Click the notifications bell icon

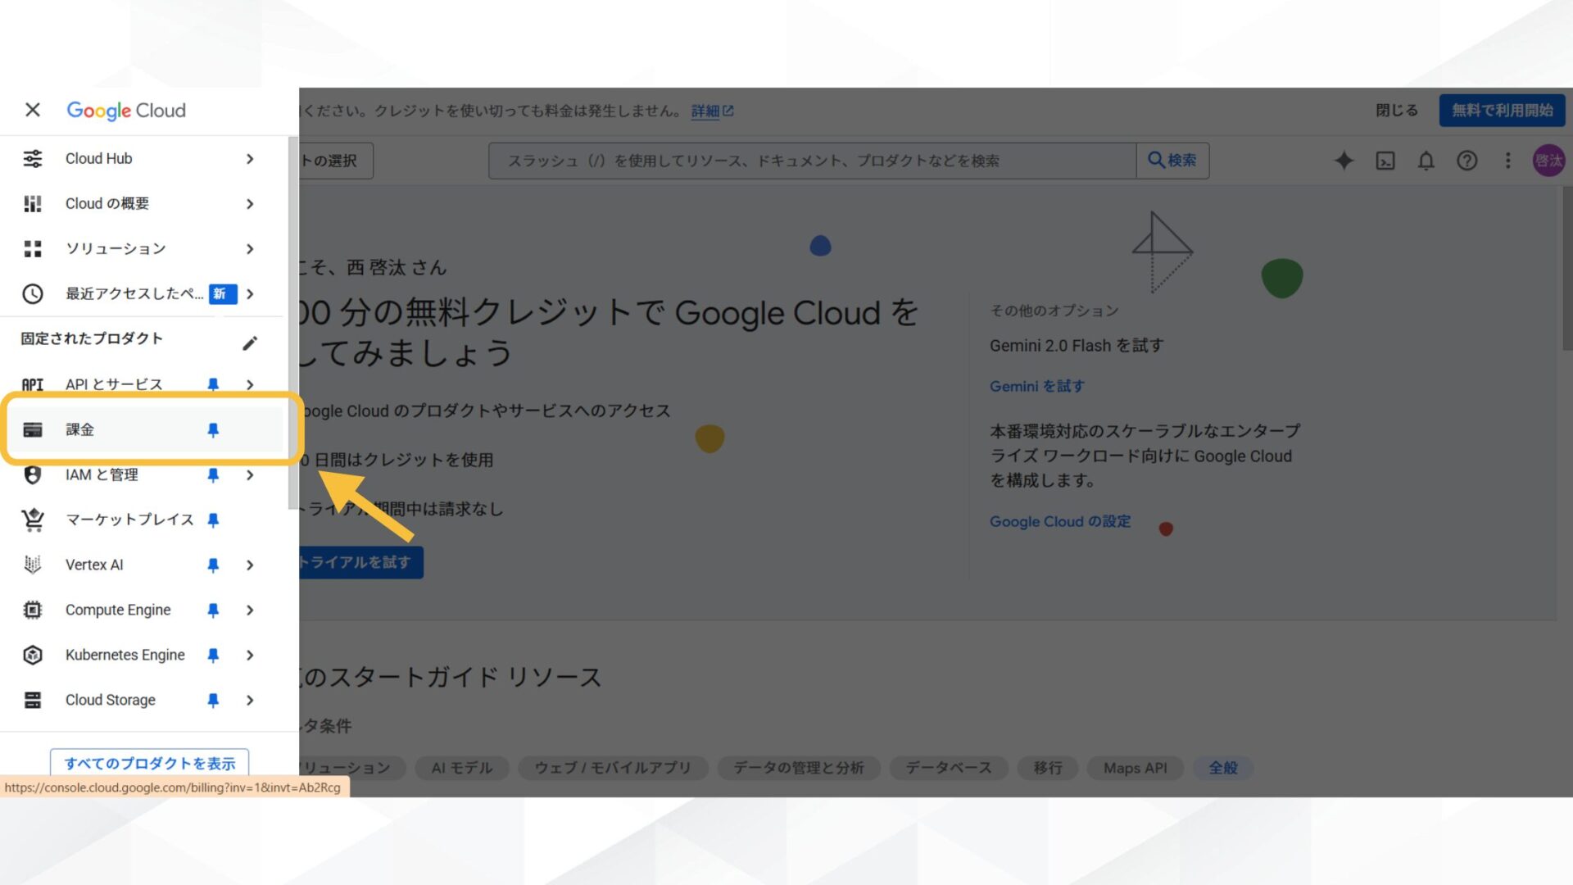click(1426, 161)
